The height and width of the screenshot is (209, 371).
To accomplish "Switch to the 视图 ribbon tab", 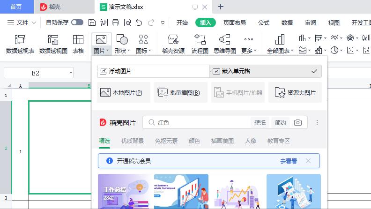I will 334,22.
